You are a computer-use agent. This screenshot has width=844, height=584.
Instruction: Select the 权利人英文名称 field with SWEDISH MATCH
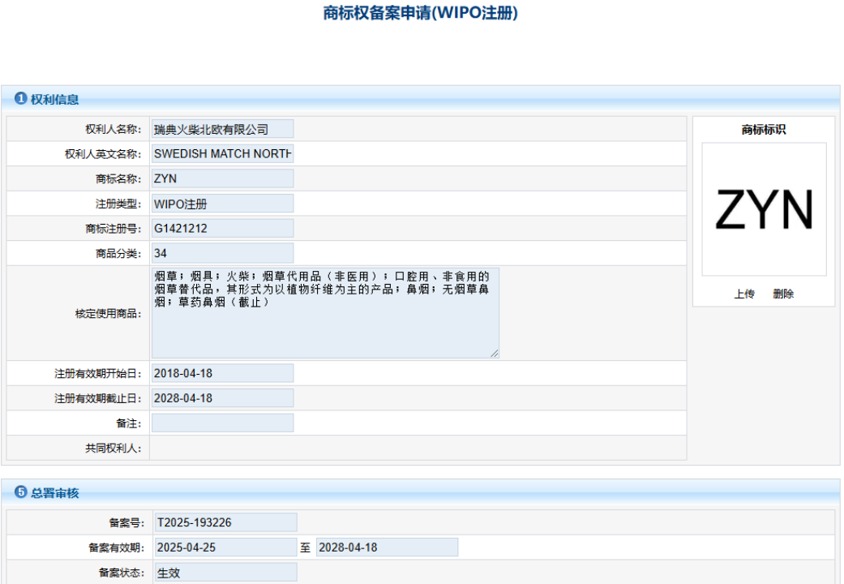[222, 153]
